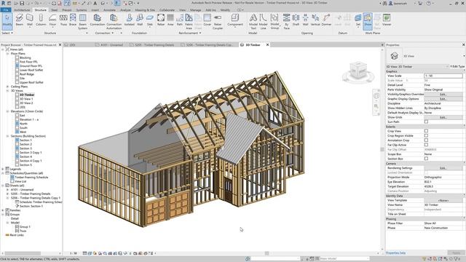Screen dimensions: 466x262
Task: Select the Area reinforcement tool
Action: tap(170, 20)
